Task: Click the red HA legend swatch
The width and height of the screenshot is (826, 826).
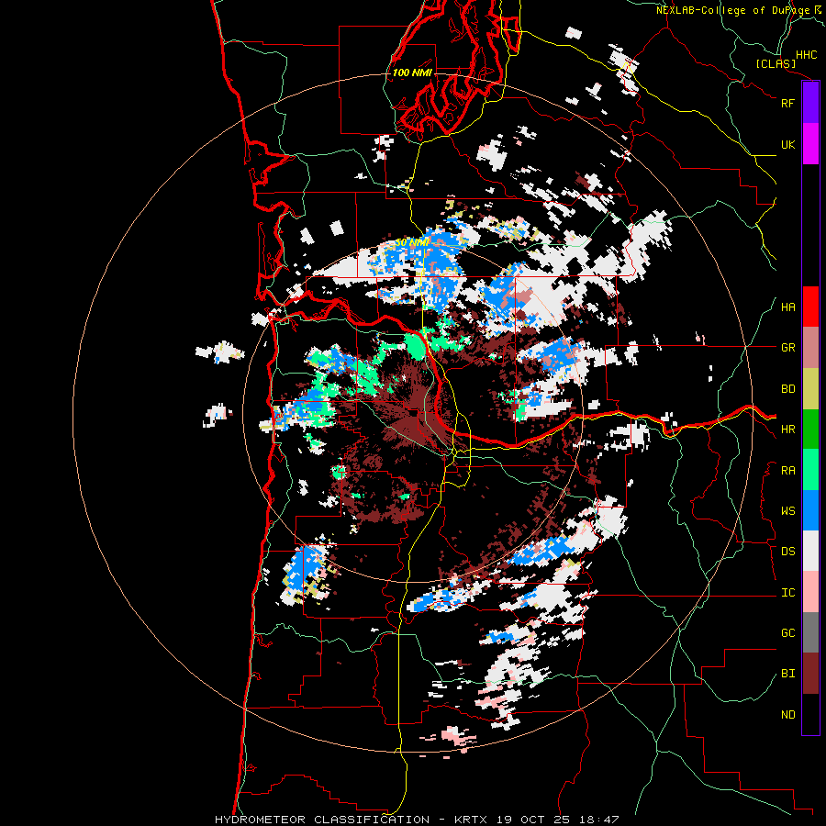Action: [810, 307]
